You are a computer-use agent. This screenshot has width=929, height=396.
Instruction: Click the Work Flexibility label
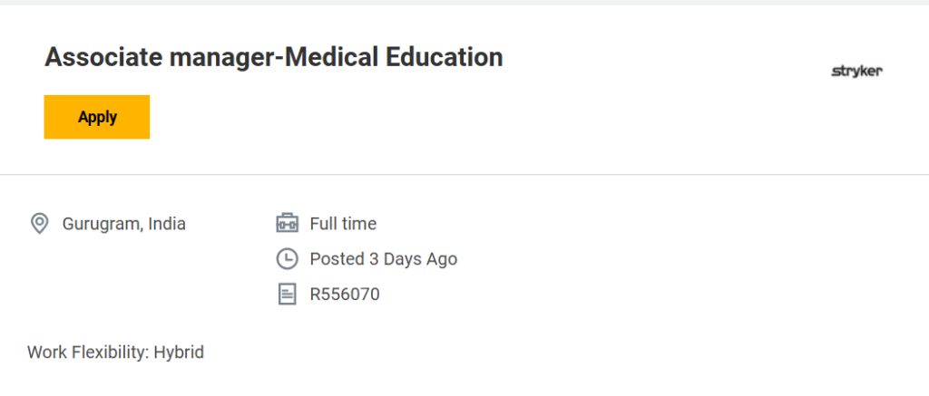(87, 352)
